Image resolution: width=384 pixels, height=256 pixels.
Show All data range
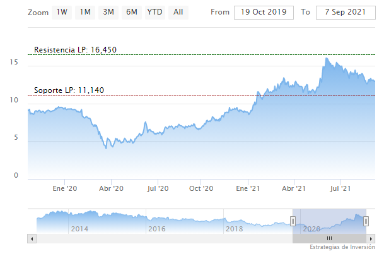178,12
